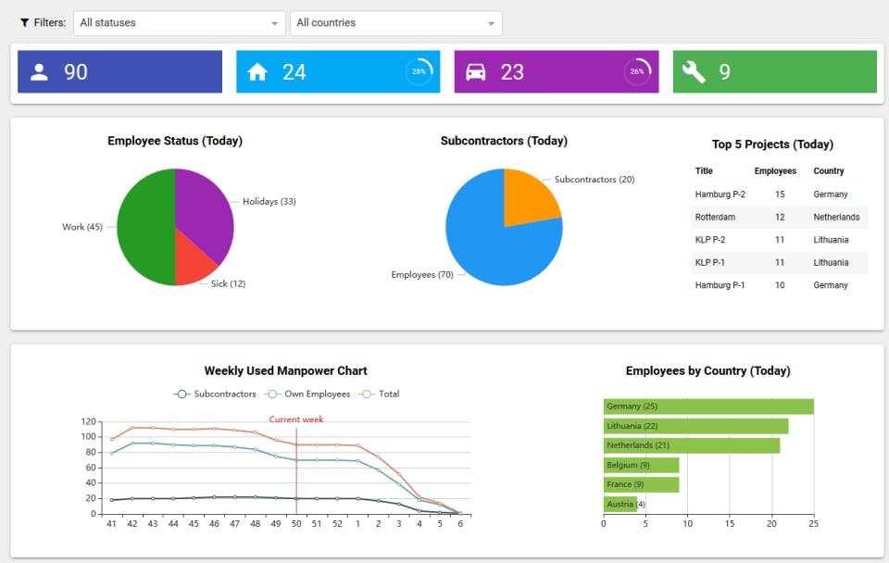The width and height of the screenshot is (889, 563).
Task: Toggle the Subcontractors legend series
Action: tap(215, 394)
